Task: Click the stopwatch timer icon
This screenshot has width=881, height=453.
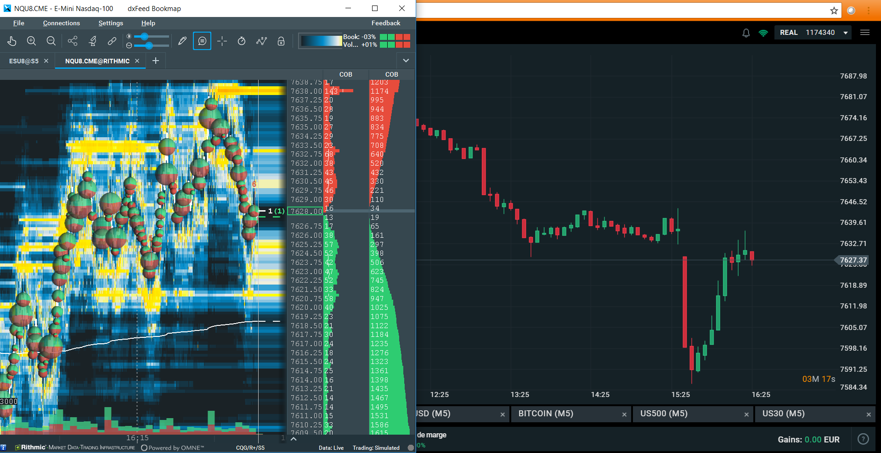Action: (242, 41)
